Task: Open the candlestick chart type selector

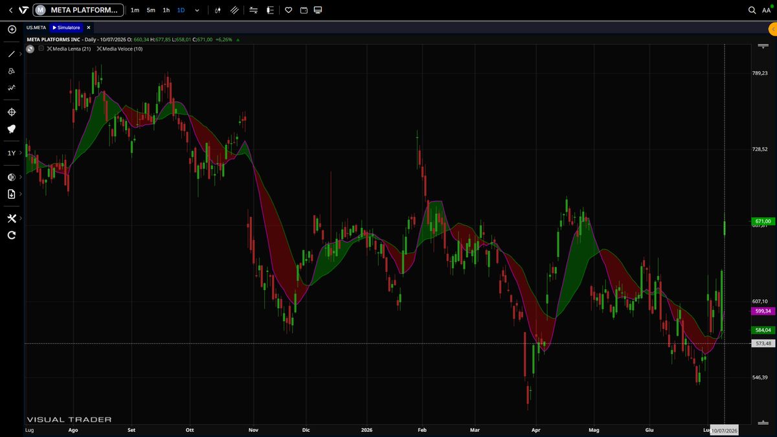Action: [218, 10]
